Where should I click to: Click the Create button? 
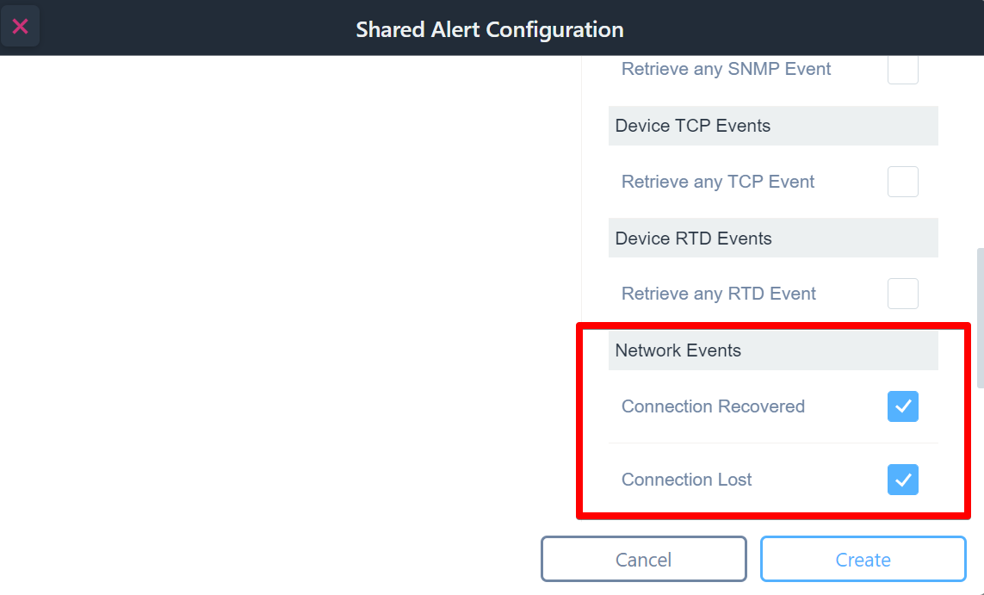click(x=863, y=559)
